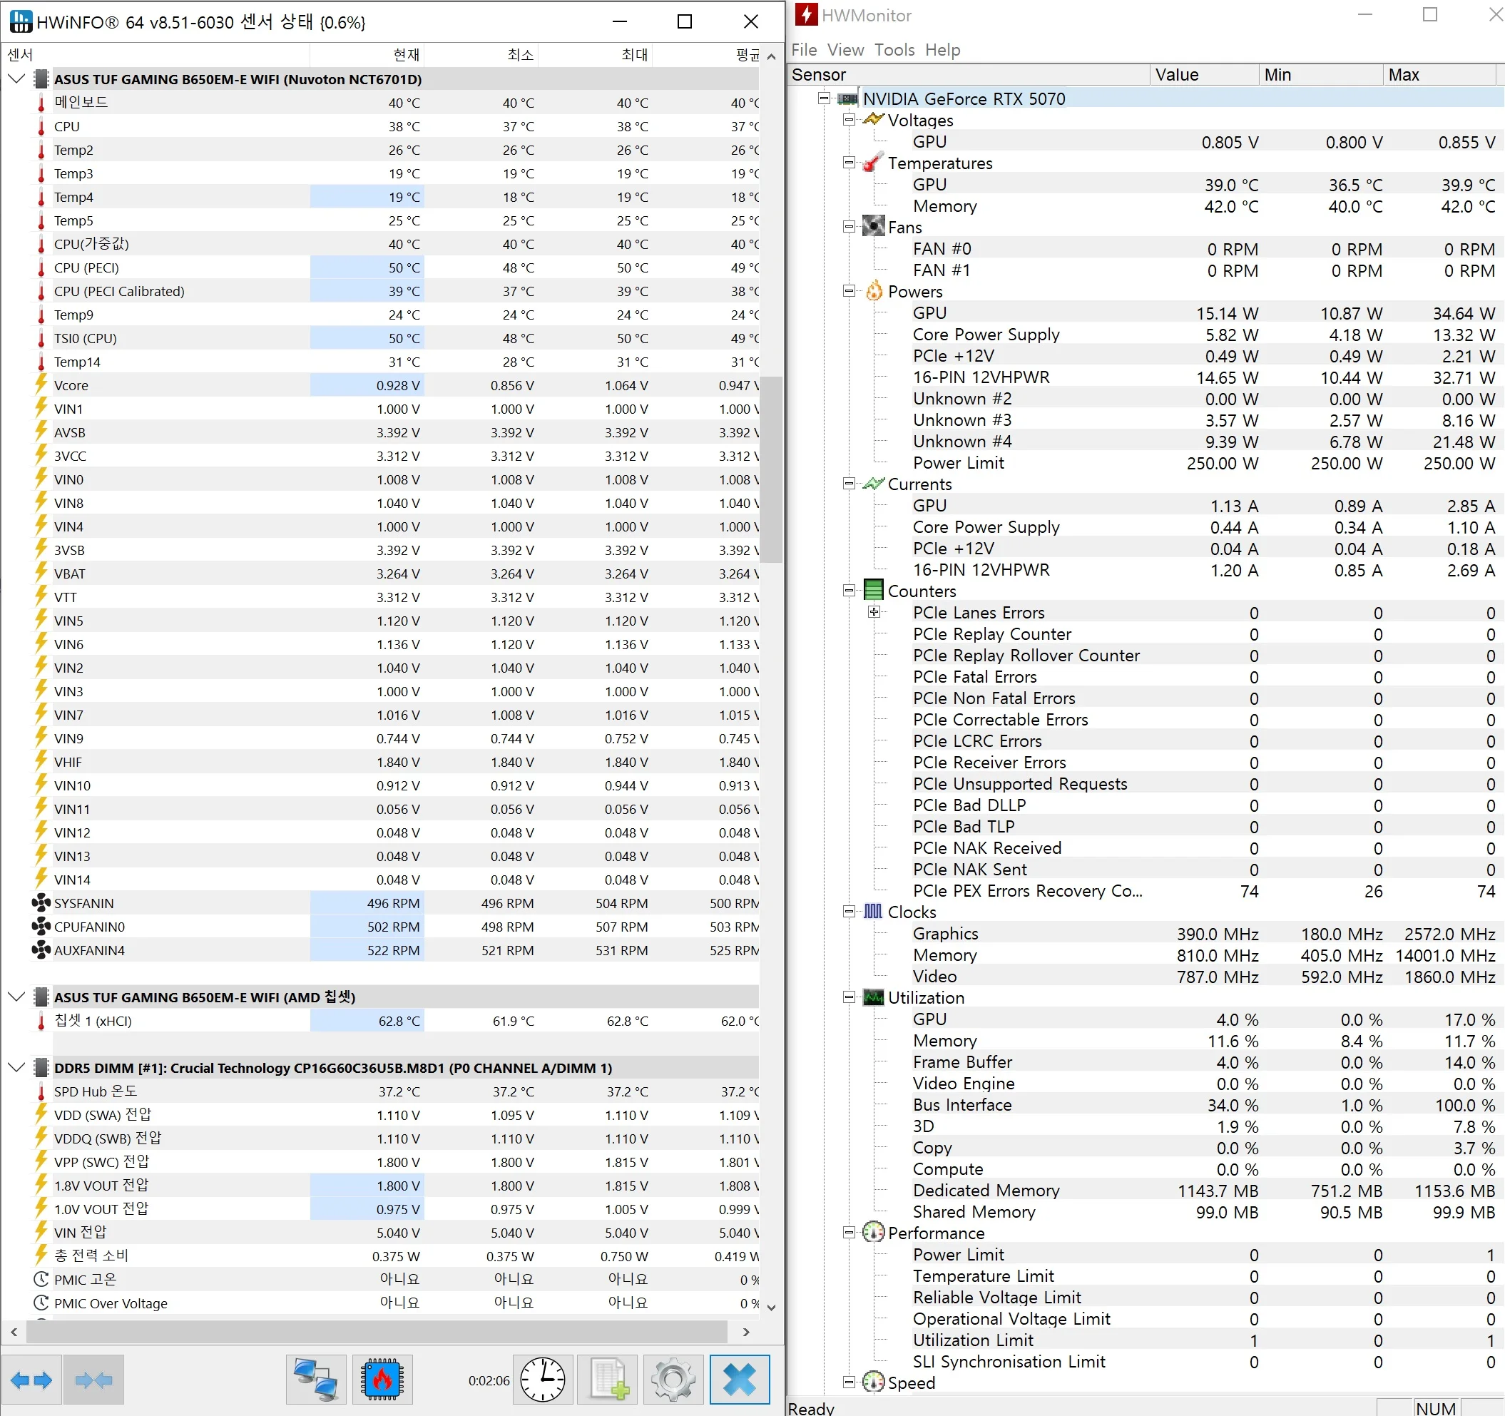Image resolution: width=1505 pixels, height=1416 pixels.
Task: Click SYSFANIN fan icon in HWiNFO
Action: click(41, 902)
